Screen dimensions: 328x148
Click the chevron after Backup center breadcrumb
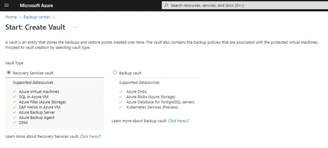click(53, 17)
